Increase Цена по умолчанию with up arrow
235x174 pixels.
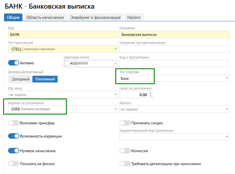(151, 93)
